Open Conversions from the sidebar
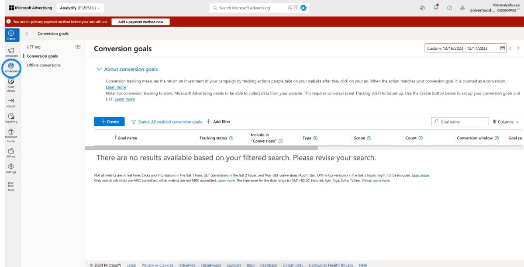The height and width of the screenshot is (267, 524). 11,68
